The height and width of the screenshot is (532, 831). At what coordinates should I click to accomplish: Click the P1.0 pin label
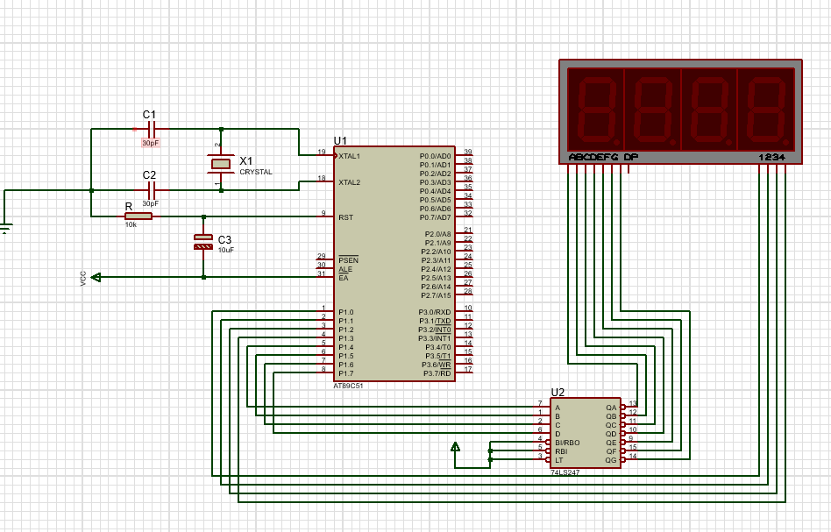(346, 313)
